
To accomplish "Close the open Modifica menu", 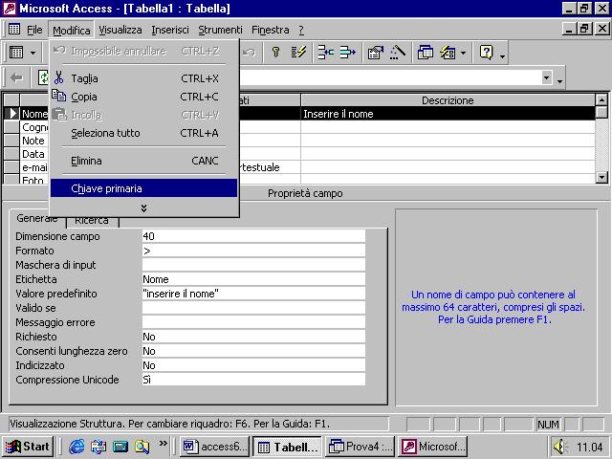I will pyautogui.click(x=72, y=30).
